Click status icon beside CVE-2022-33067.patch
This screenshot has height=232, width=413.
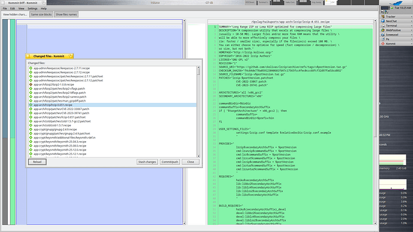pyautogui.click(x=31, y=109)
